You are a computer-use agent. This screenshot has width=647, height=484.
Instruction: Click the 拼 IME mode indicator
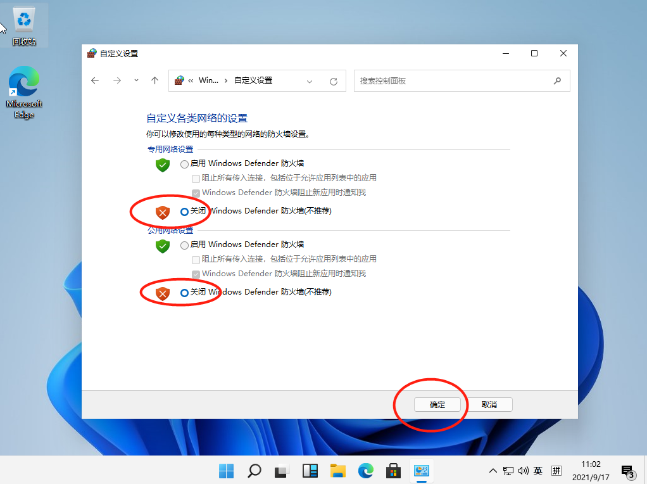pyautogui.click(x=556, y=471)
